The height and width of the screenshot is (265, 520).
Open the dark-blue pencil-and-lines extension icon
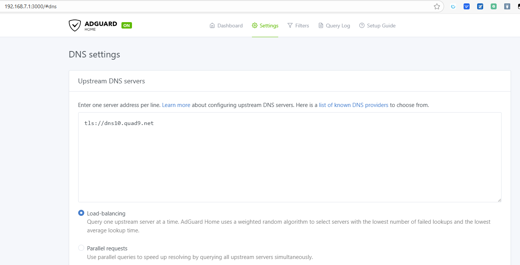click(x=480, y=6)
